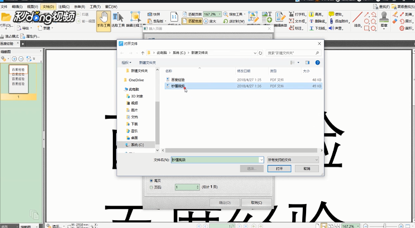Screen dimensions: 415x228
Task: Open the 文档(D) Document menu
Action: (49, 7)
